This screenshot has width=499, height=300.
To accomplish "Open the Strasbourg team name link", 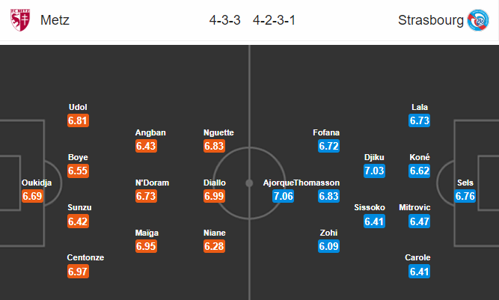I will pyautogui.click(x=431, y=20).
